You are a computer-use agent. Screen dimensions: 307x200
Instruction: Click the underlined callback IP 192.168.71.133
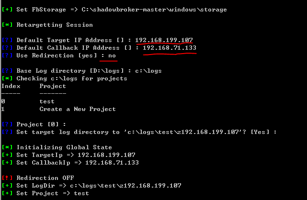click(170, 48)
